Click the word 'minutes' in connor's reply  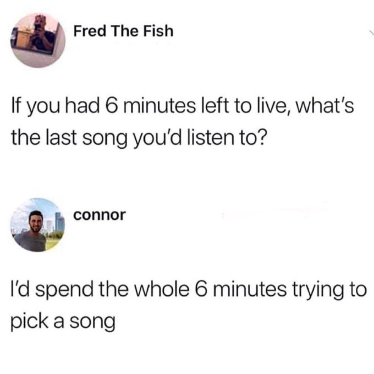click(251, 290)
